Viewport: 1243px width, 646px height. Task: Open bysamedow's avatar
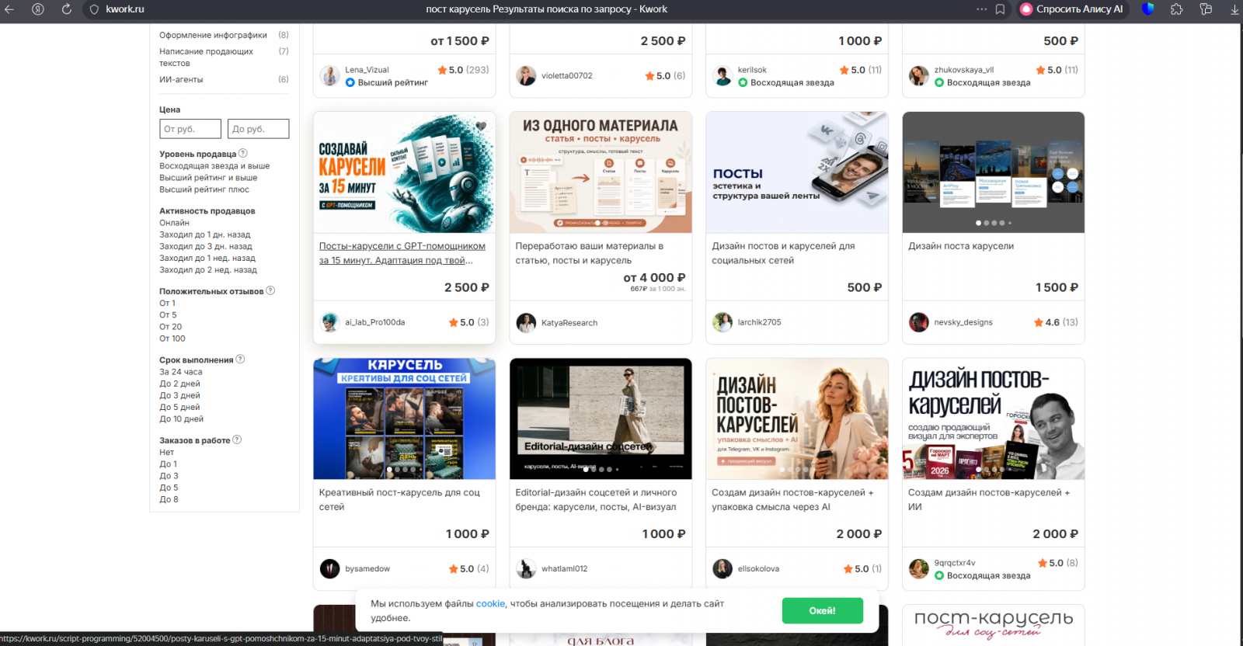[330, 569]
